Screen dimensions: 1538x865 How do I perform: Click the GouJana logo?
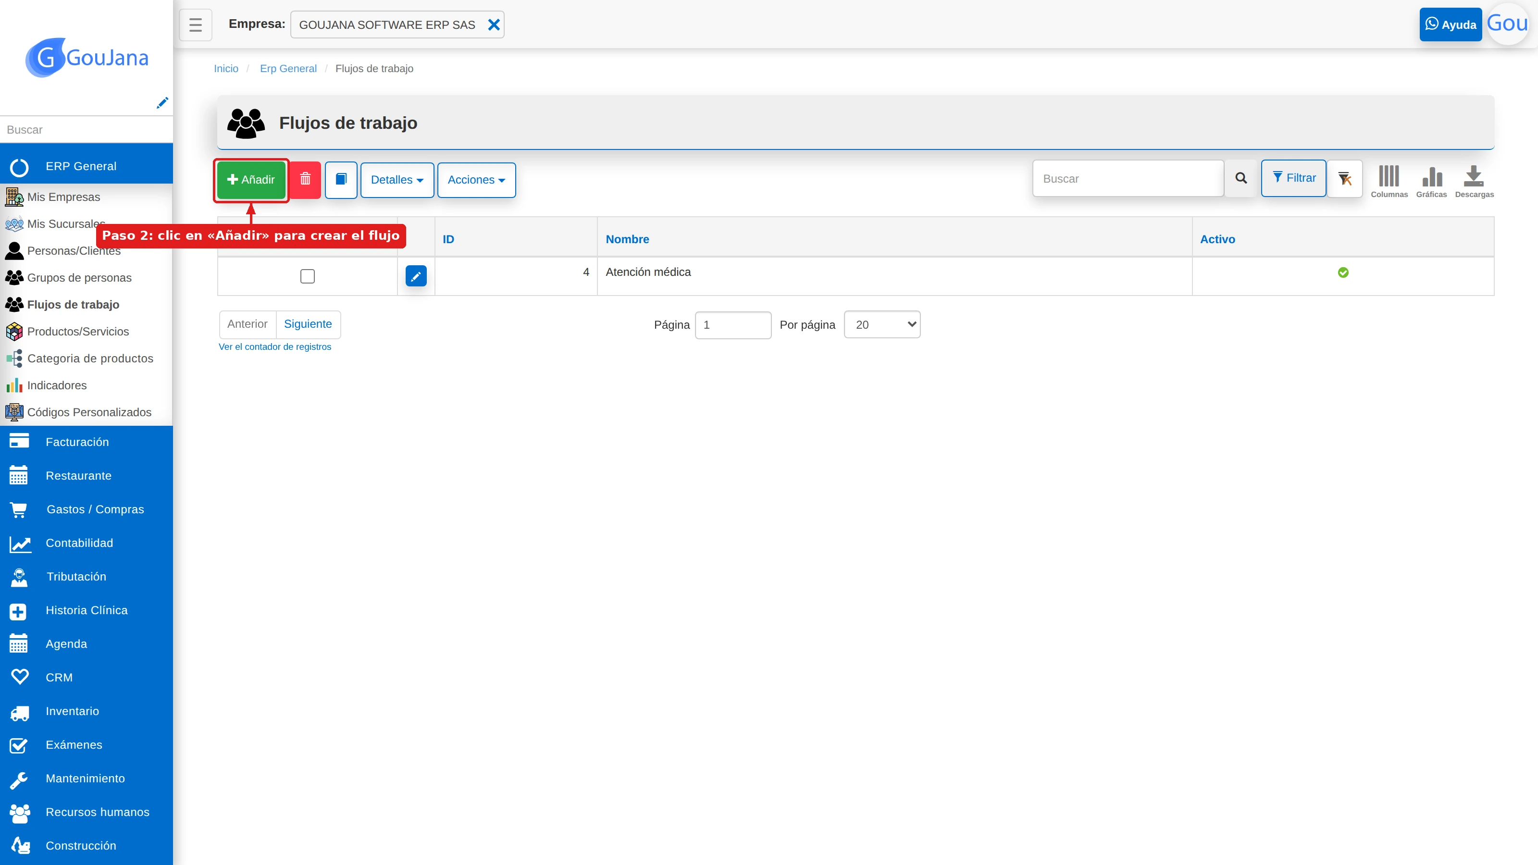click(87, 57)
